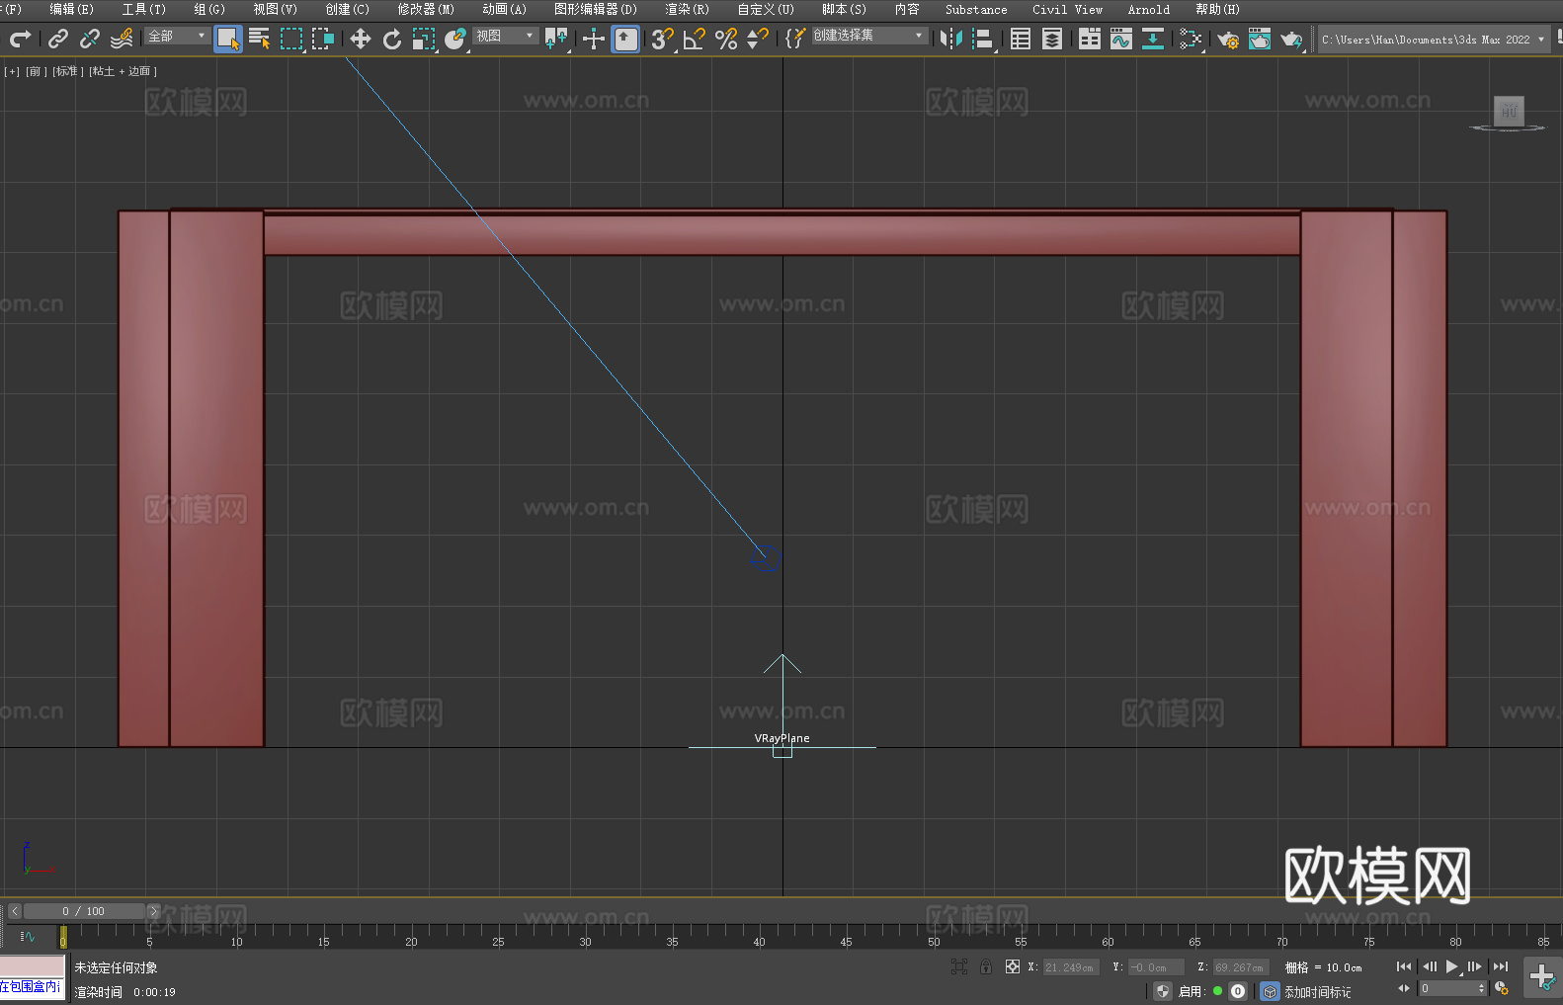The image size is (1563, 1005).
Task: Click the Z coordinate field
Action: click(1241, 967)
